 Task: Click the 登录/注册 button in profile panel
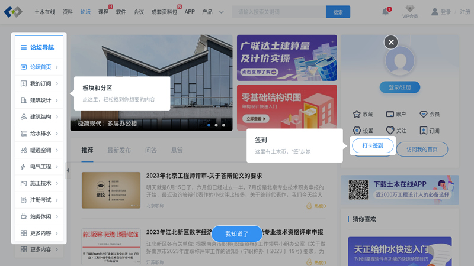pyautogui.click(x=399, y=87)
